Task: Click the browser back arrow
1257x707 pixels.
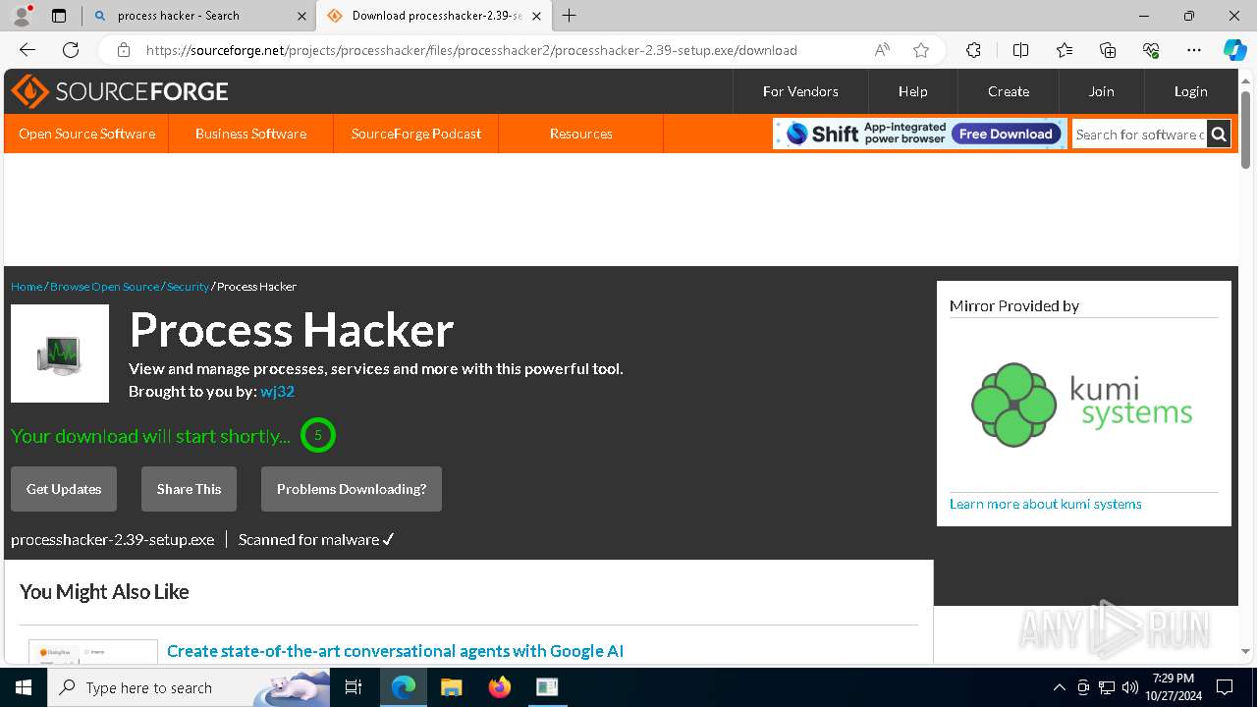Action: click(x=27, y=50)
